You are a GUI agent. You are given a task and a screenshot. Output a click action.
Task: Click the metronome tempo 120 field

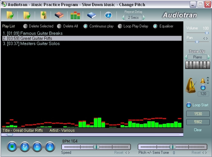tap(203, 94)
